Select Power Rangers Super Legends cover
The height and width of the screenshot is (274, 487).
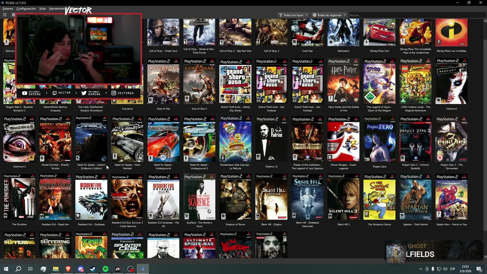[x=343, y=139]
